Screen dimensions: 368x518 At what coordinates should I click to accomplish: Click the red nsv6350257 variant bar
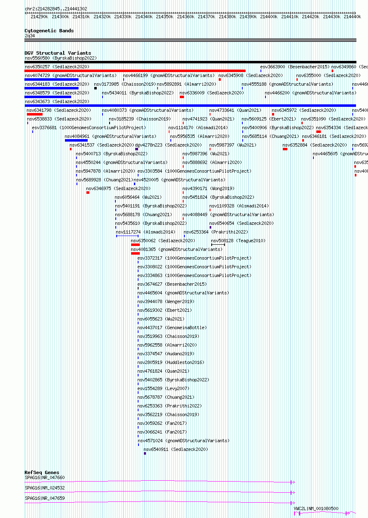tap(135, 71)
